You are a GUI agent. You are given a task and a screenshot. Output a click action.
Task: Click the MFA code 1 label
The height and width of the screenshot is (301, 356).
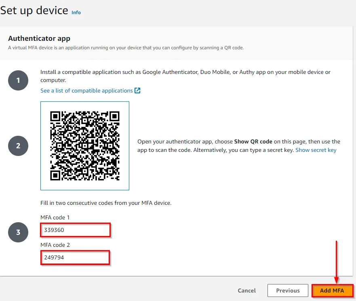[x=55, y=217]
